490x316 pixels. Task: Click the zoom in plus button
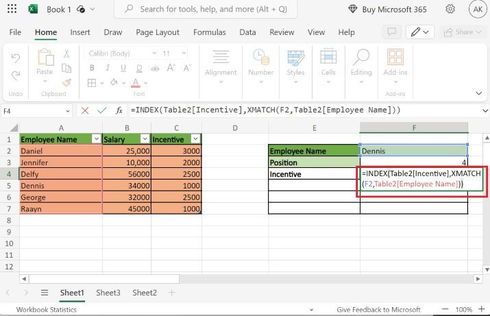[x=447, y=310]
